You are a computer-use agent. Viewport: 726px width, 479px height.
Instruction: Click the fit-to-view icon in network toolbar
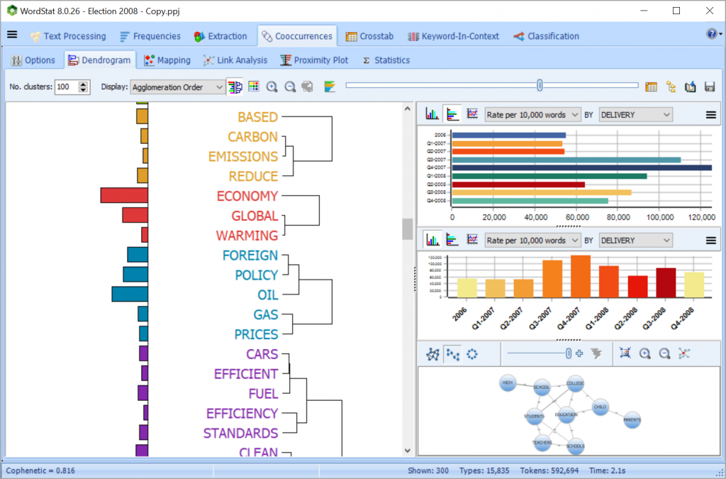click(x=625, y=353)
